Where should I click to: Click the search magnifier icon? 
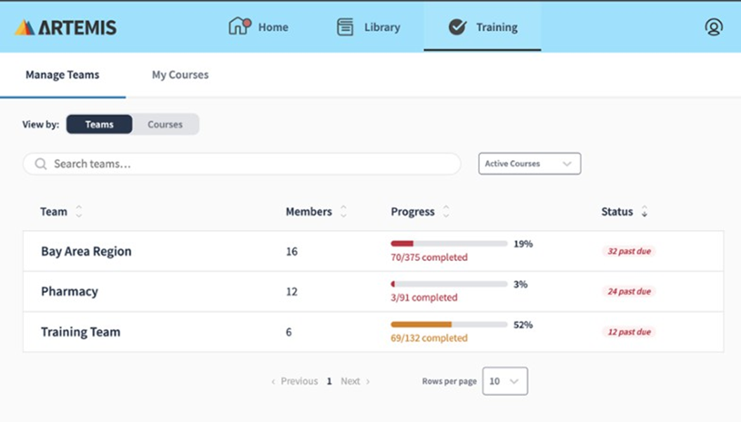(x=41, y=164)
